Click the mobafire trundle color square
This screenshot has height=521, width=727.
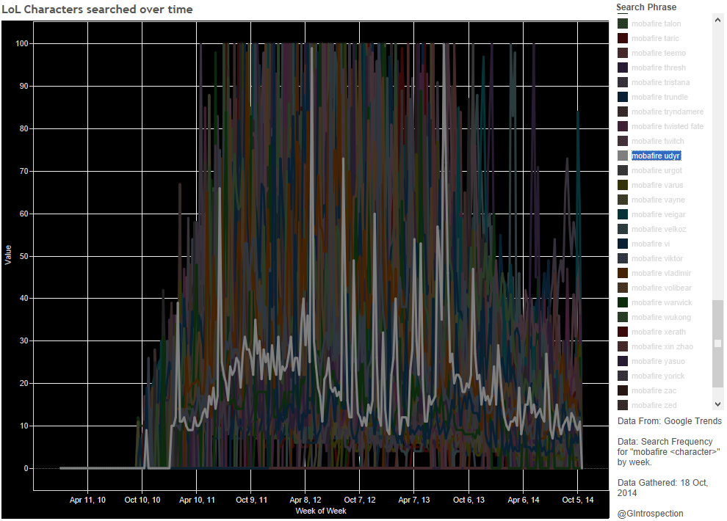point(623,98)
